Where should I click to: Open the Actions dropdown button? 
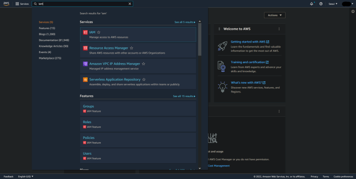[275, 15]
